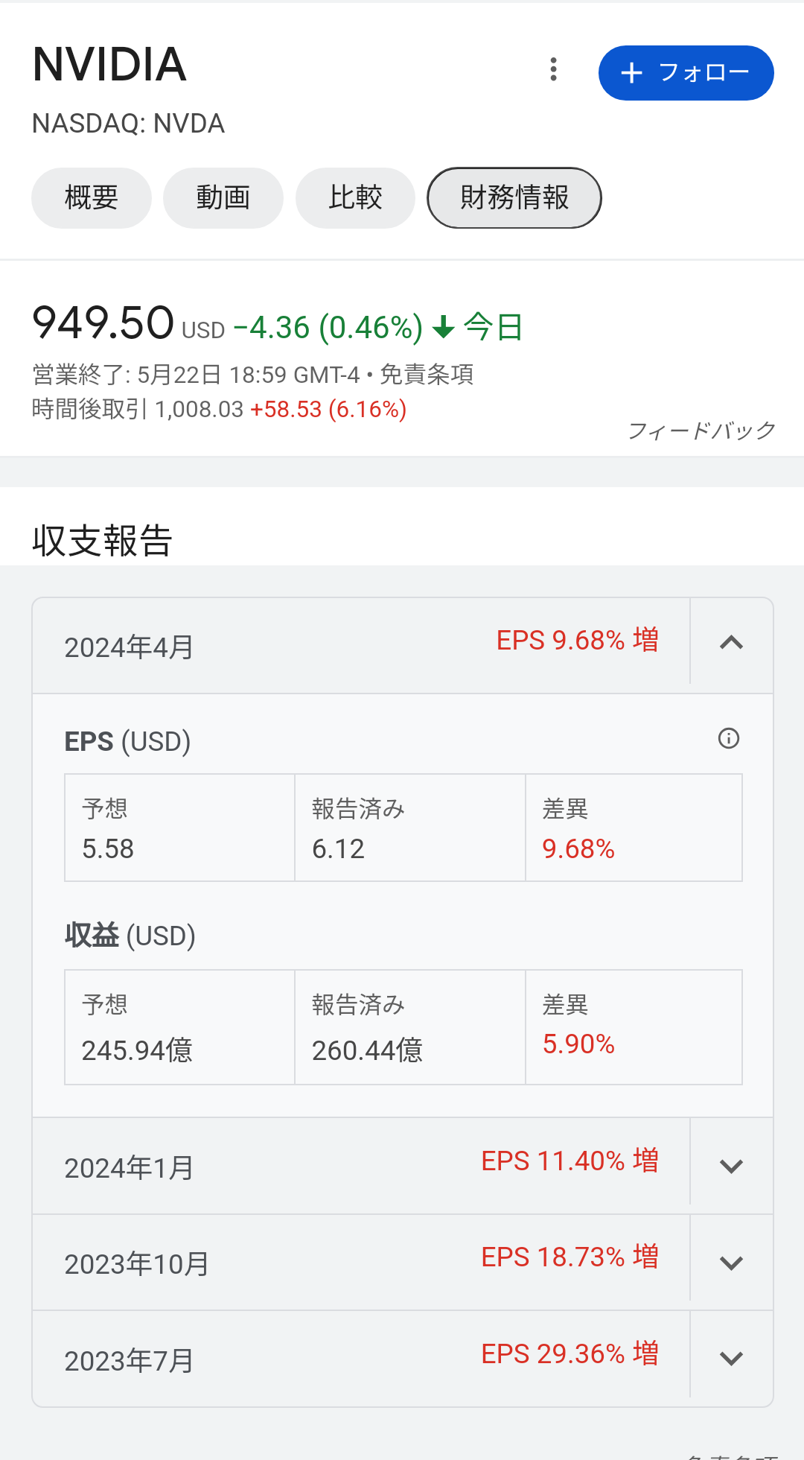Select the 財務情報 tab

tap(514, 198)
